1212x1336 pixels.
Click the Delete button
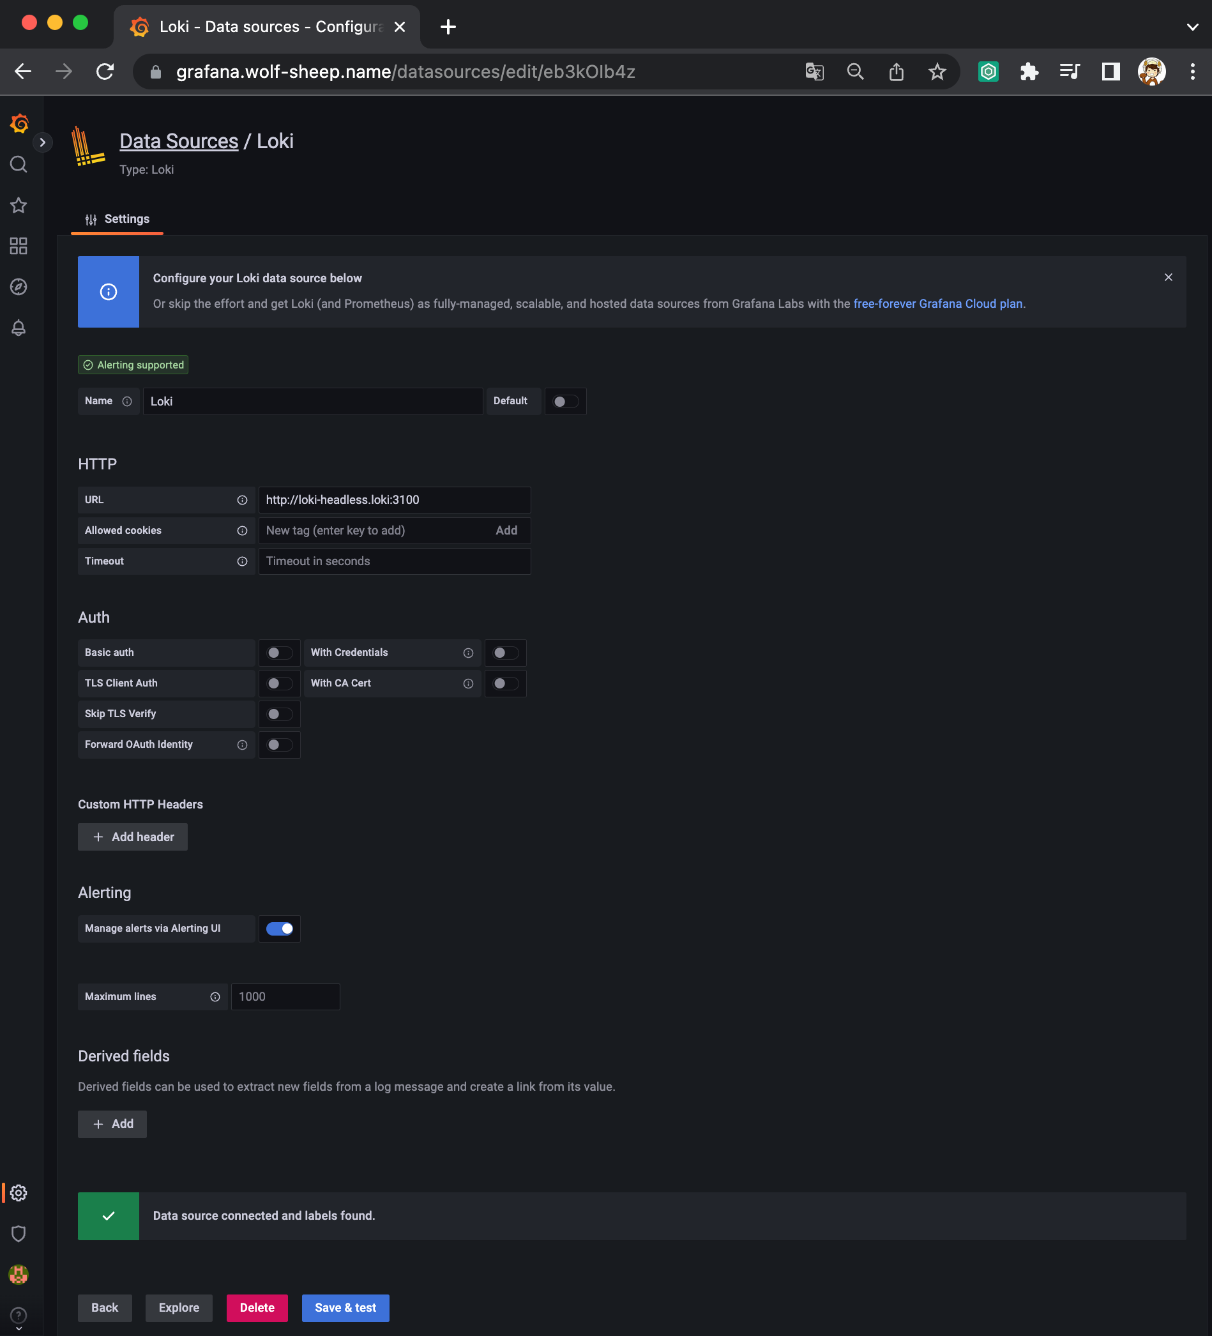tap(257, 1307)
